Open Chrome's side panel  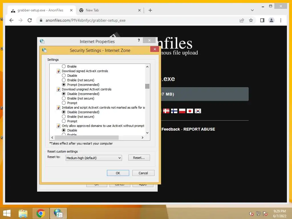(x=262, y=20)
